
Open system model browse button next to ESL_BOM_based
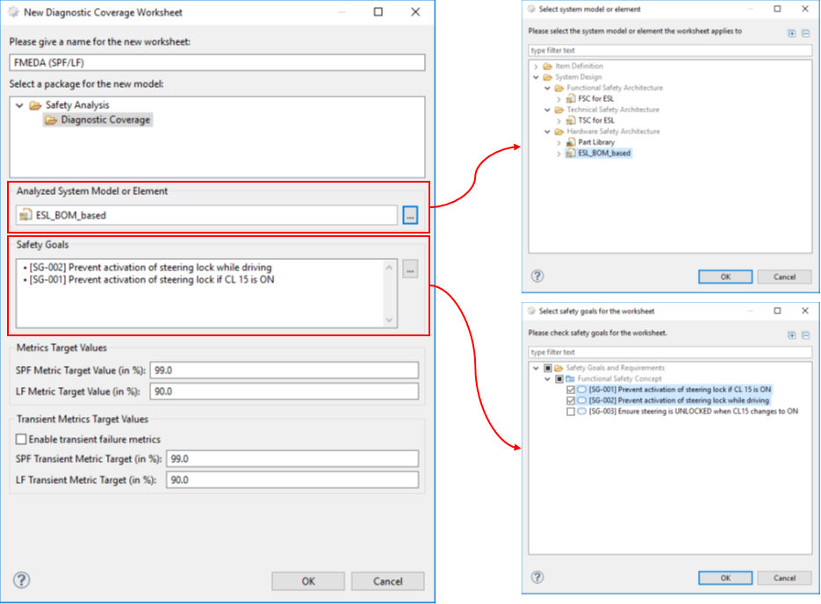coord(410,215)
